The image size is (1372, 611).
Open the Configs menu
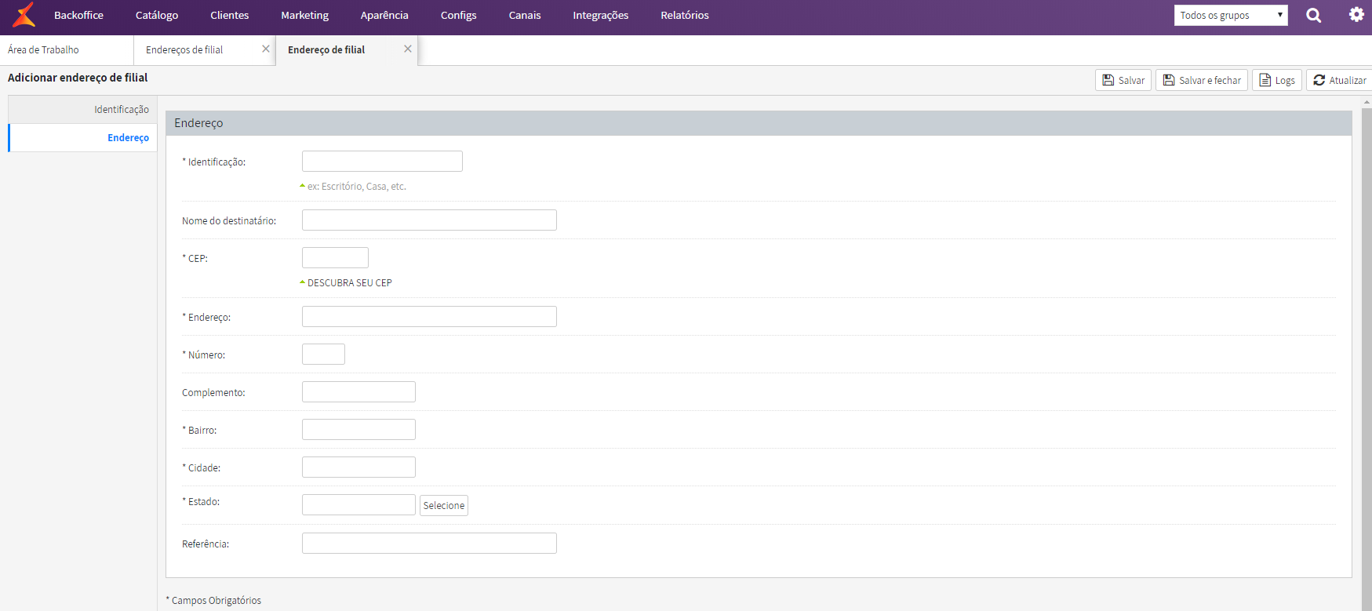(x=459, y=15)
